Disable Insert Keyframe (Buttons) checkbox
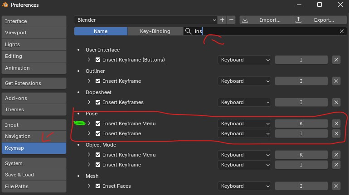The height and width of the screenshot is (195, 349). click(98, 60)
